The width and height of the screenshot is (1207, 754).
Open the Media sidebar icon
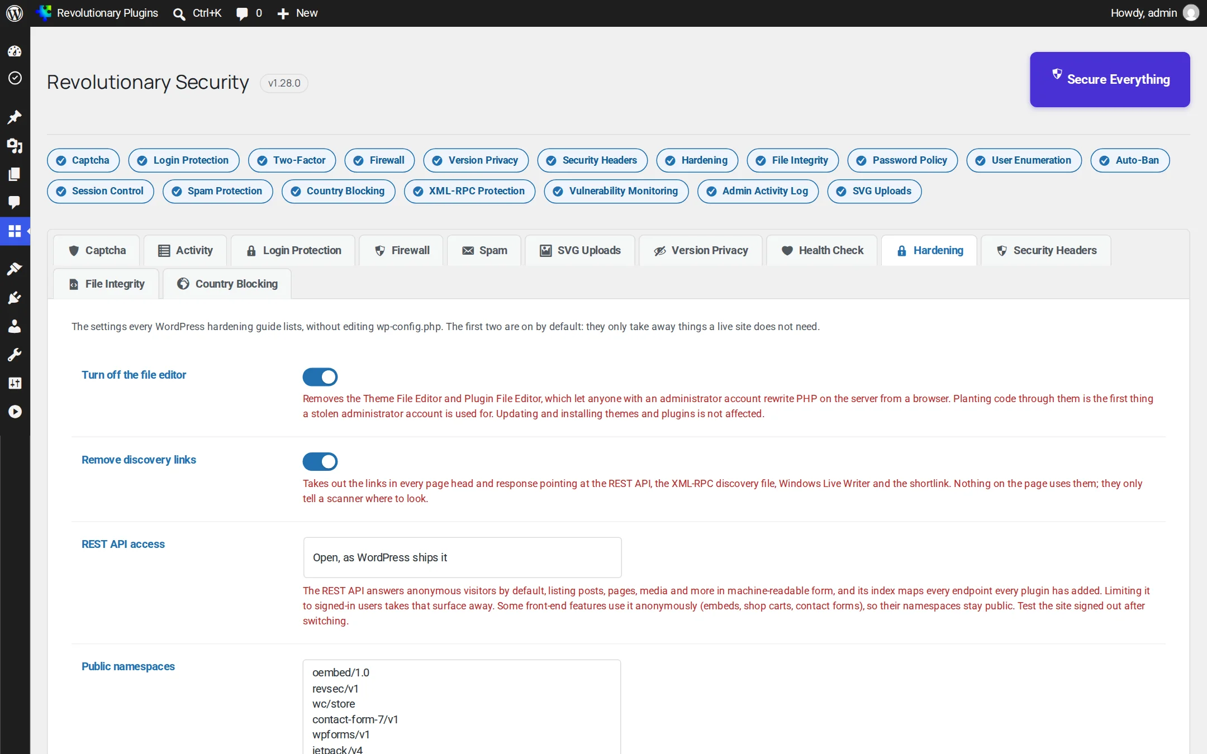click(15, 146)
